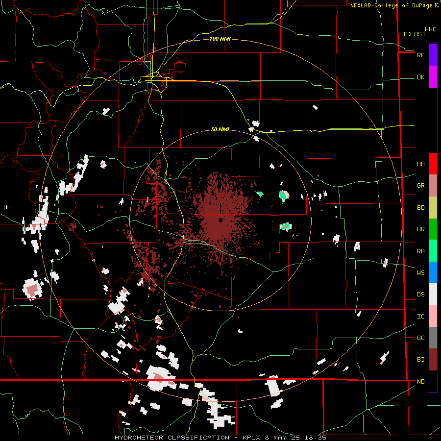
Task: Click the '[CLAS]' units label
Action: 414,34
